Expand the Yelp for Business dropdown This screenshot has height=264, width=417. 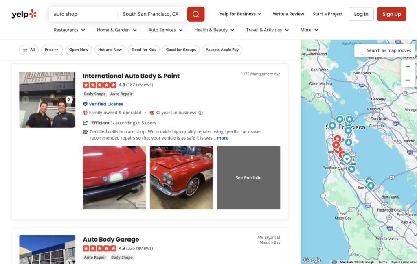click(240, 14)
